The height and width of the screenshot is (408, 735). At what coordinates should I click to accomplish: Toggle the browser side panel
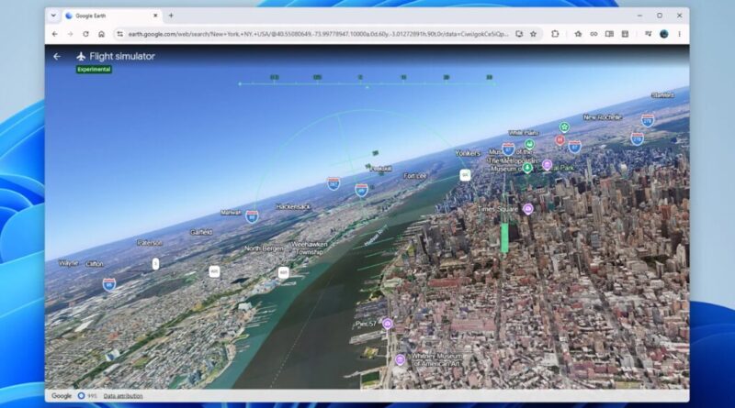609,34
